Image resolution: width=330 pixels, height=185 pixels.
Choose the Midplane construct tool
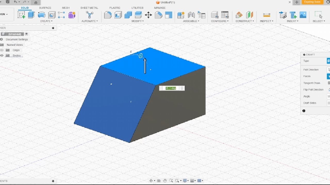[x=249, y=15]
